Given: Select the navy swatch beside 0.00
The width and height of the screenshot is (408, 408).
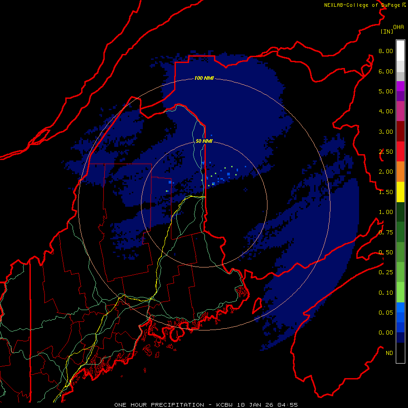Looking at the screenshot, I should click(x=400, y=338).
